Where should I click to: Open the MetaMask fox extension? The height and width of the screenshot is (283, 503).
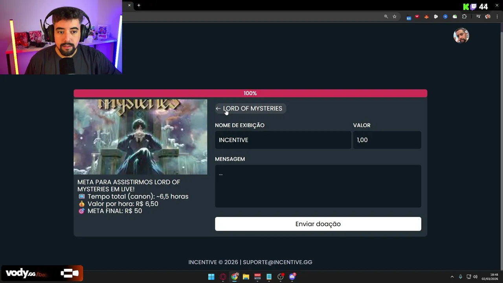[426, 17]
